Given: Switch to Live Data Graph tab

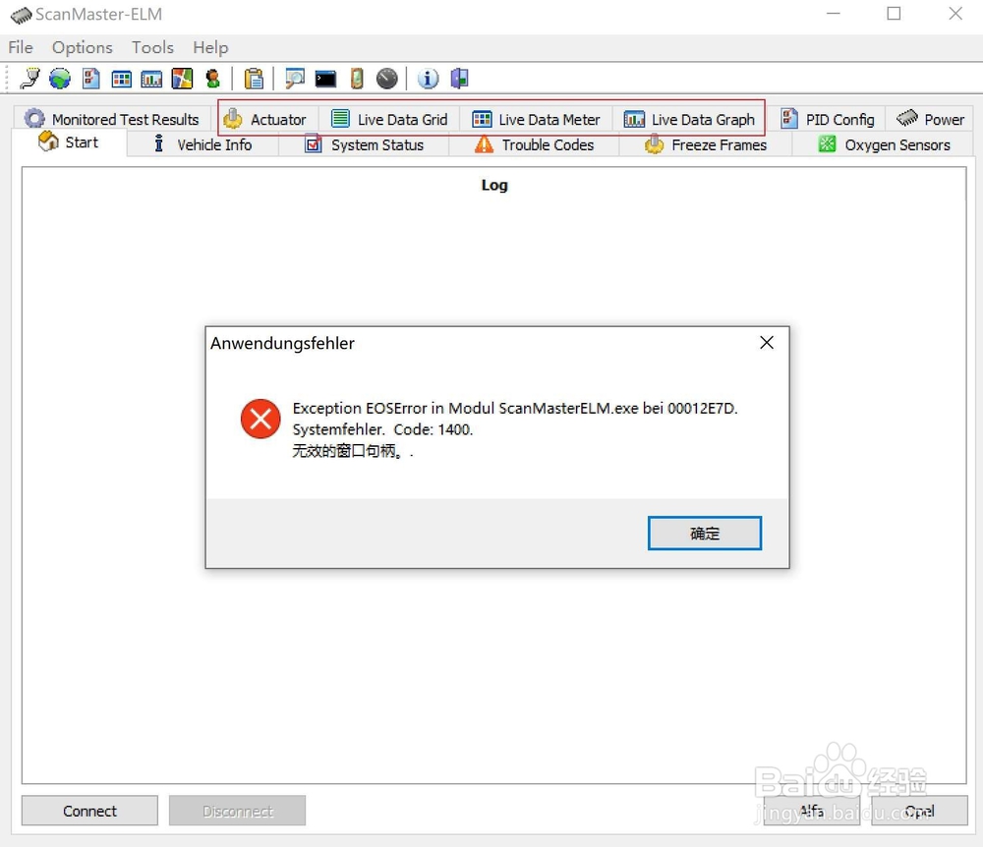Looking at the screenshot, I should click(689, 119).
